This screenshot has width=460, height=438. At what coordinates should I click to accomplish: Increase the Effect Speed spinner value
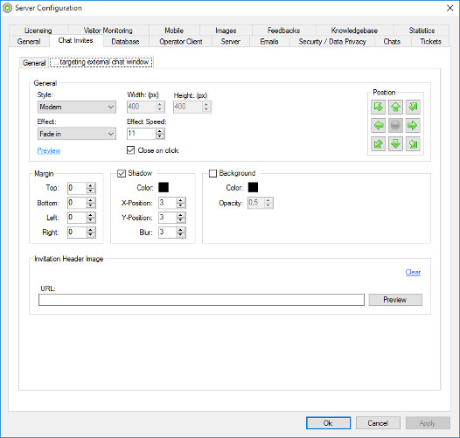point(160,131)
